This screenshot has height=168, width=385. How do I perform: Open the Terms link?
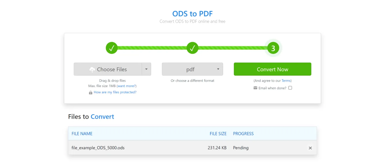pos(286,80)
